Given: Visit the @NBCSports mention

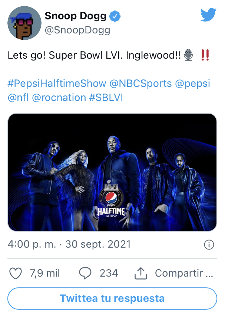Looking at the screenshot, I should pyautogui.click(x=141, y=83).
